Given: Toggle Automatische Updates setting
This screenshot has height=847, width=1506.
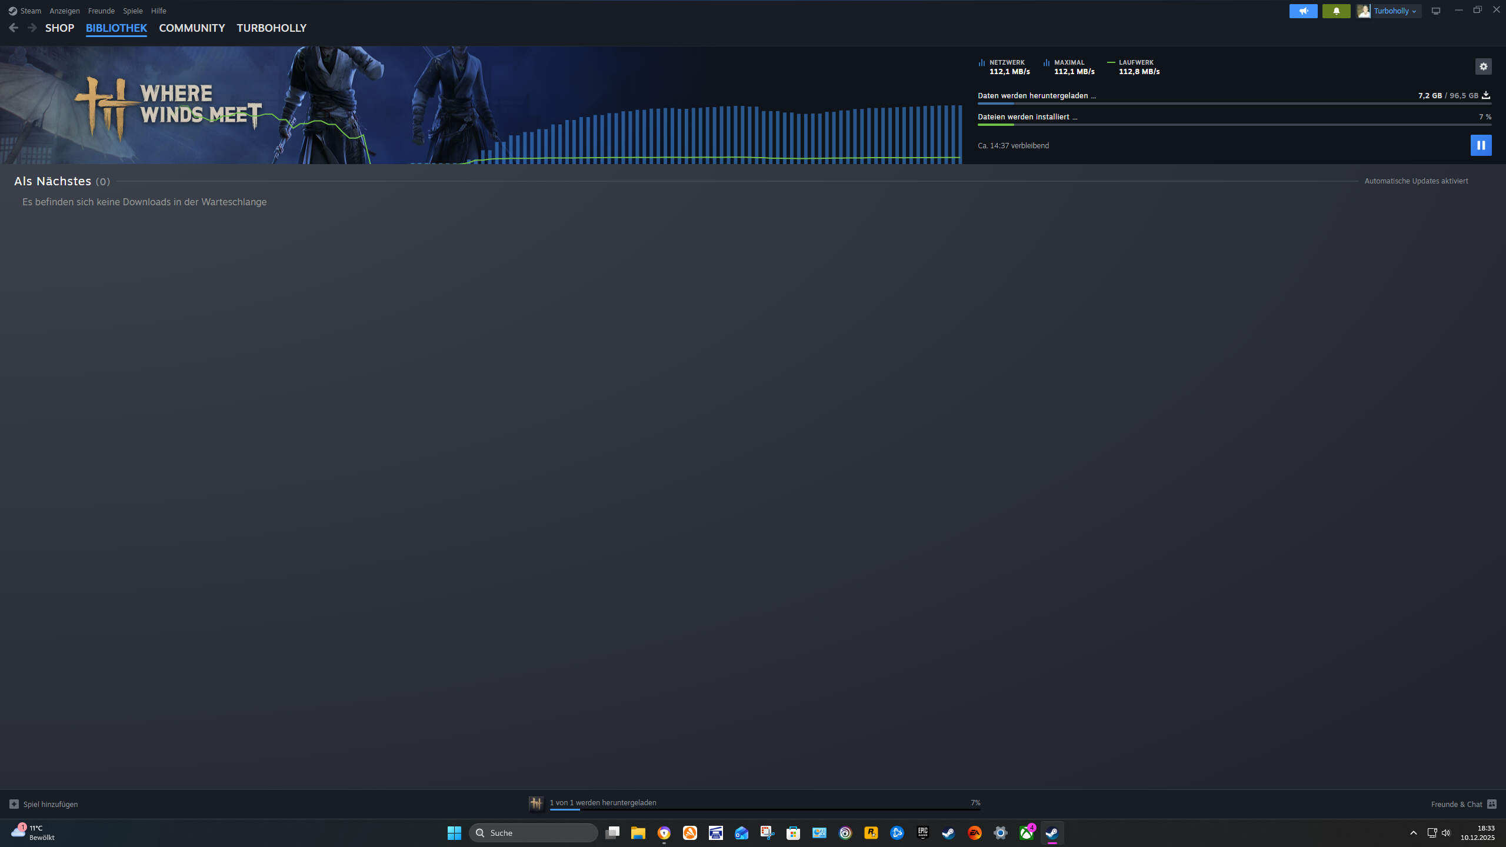Looking at the screenshot, I should [x=1415, y=181].
